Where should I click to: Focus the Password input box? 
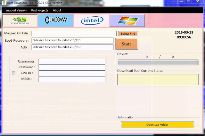pyautogui.click(x=72, y=68)
